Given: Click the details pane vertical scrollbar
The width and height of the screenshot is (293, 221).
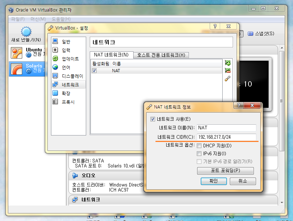Looking at the screenshot, I should click(x=282, y=101).
